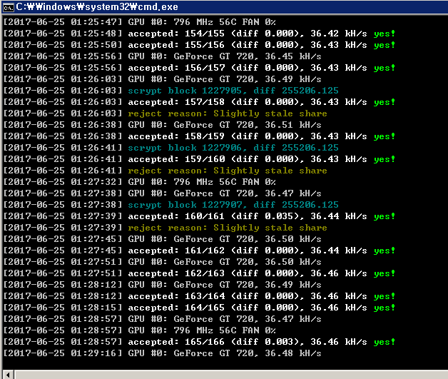Click the GPU #0 796 MHz line at 01:28:57
The width and height of the screenshot is (448, 379).
coord(139,330)
